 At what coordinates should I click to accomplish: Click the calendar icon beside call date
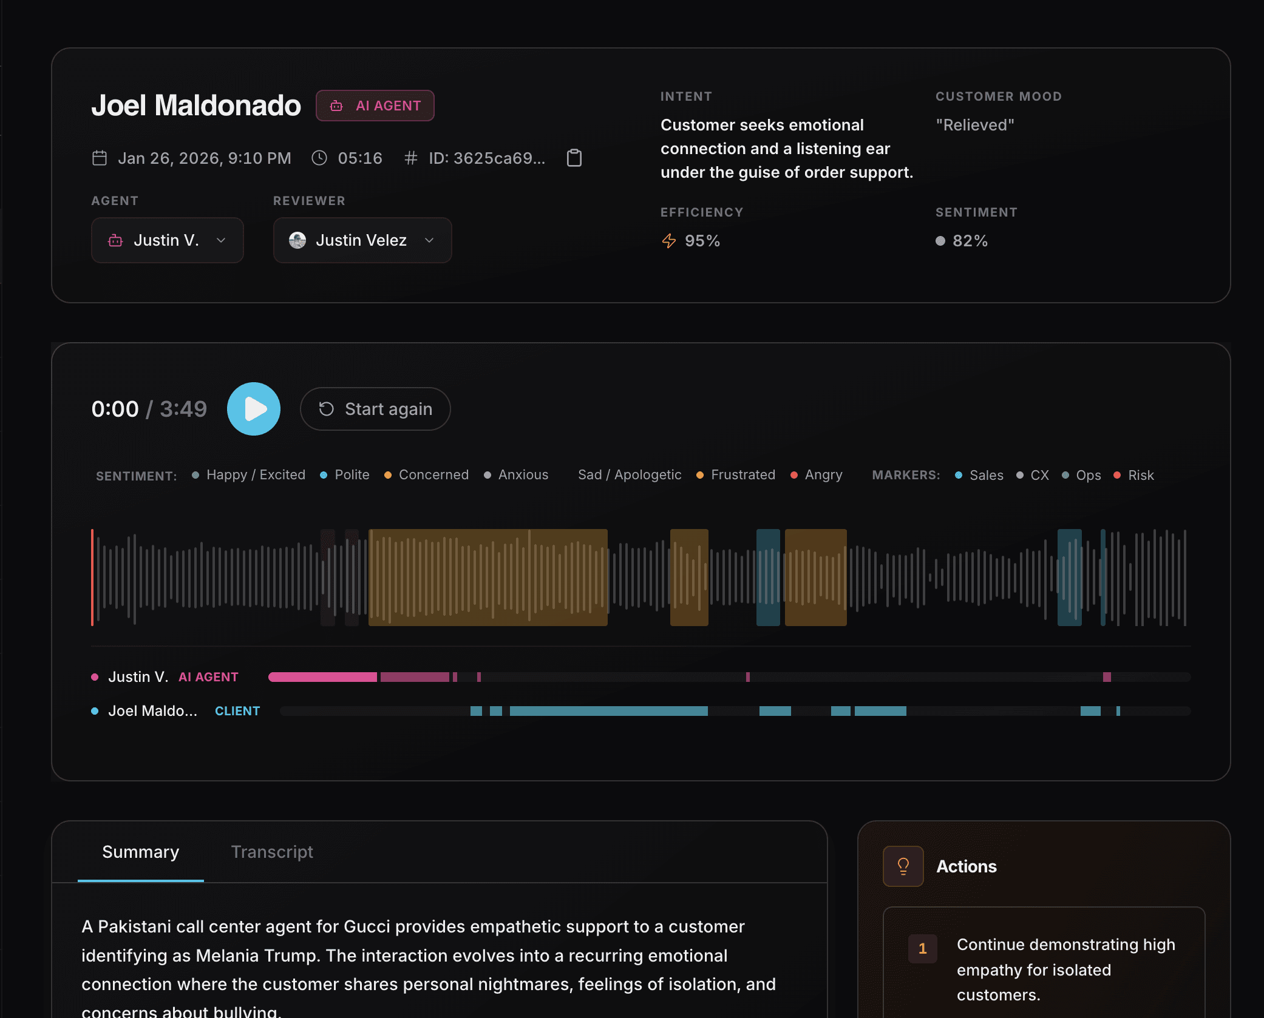100,158
